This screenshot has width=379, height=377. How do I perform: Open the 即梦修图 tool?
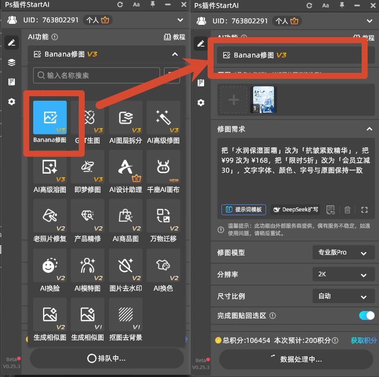pyautogui.click(x=88, y=167)
